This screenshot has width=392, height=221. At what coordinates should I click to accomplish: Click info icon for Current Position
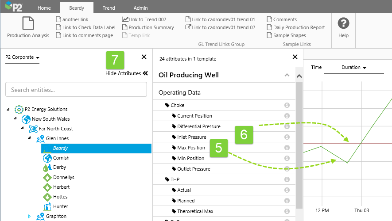click(287, 116)
